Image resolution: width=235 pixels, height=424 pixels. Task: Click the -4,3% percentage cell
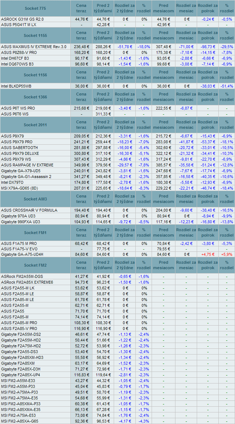(x=144, y=421)
